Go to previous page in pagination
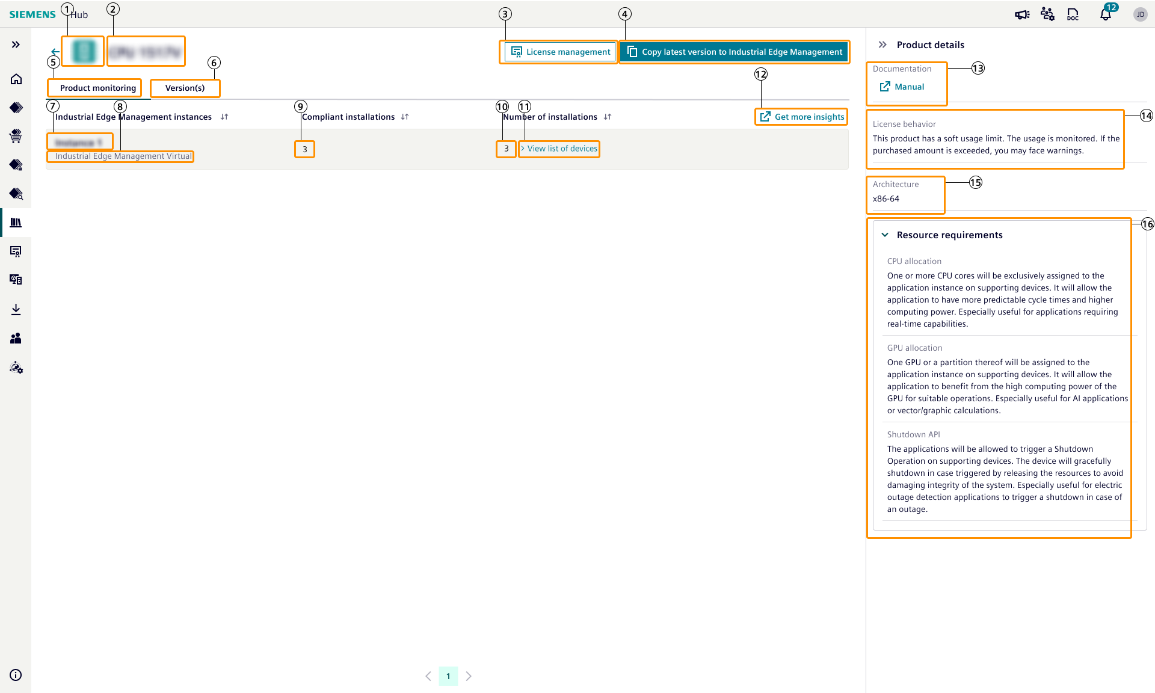Screen dimensions: 1155x693 pos(428,676)
